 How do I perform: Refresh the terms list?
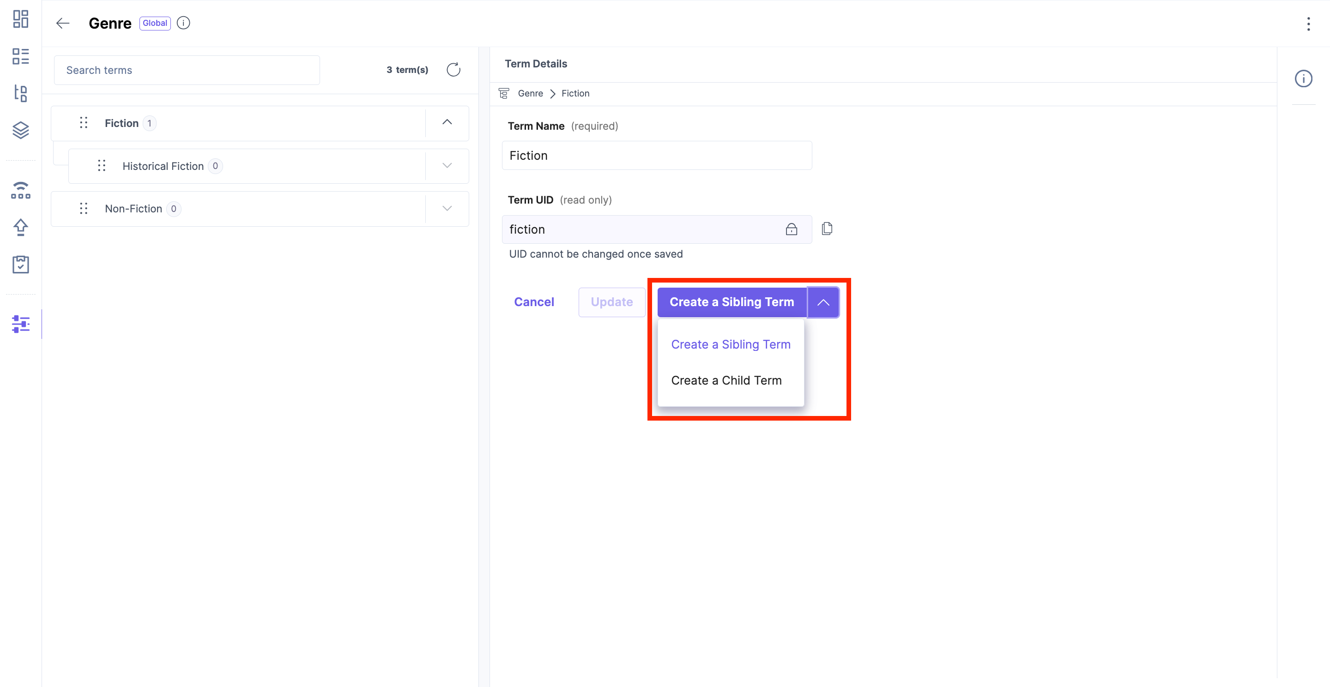tap(453, 70)
